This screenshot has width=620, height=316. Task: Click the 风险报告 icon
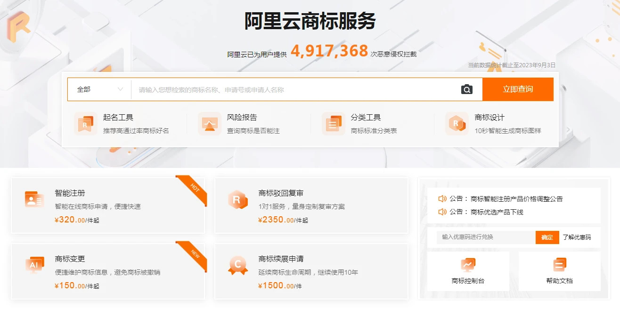click(x=210, y=124)
